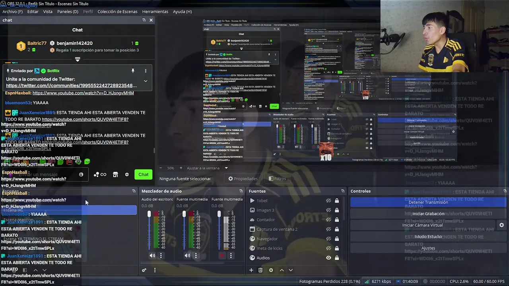Open virtual camera settings gear
Viewport: 509px width, 286px height.
(x=501, y=225)
